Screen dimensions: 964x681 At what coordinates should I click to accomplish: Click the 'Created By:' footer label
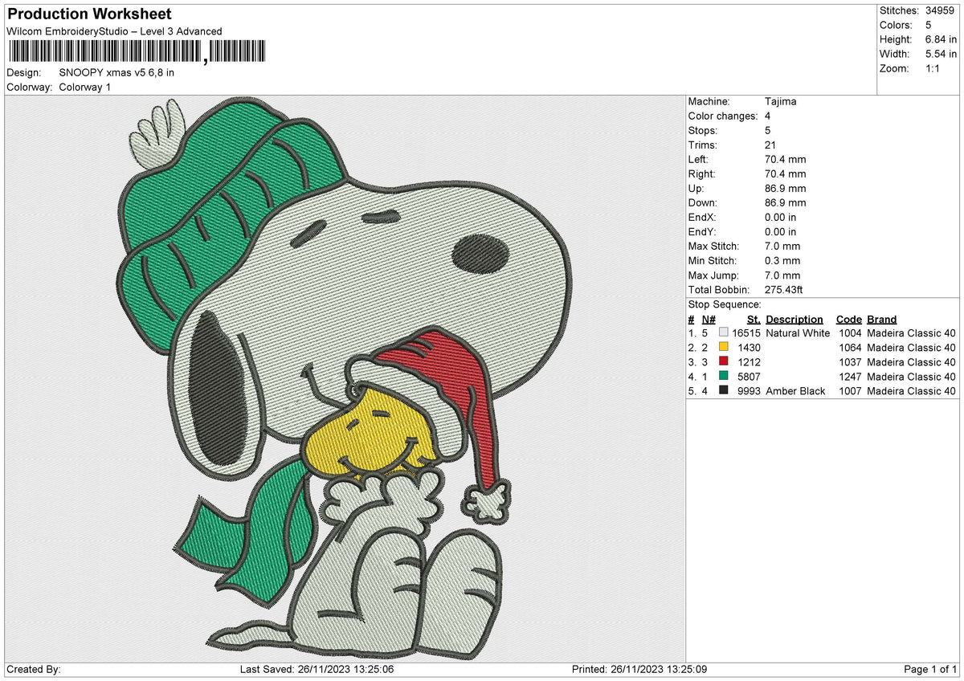33,670
